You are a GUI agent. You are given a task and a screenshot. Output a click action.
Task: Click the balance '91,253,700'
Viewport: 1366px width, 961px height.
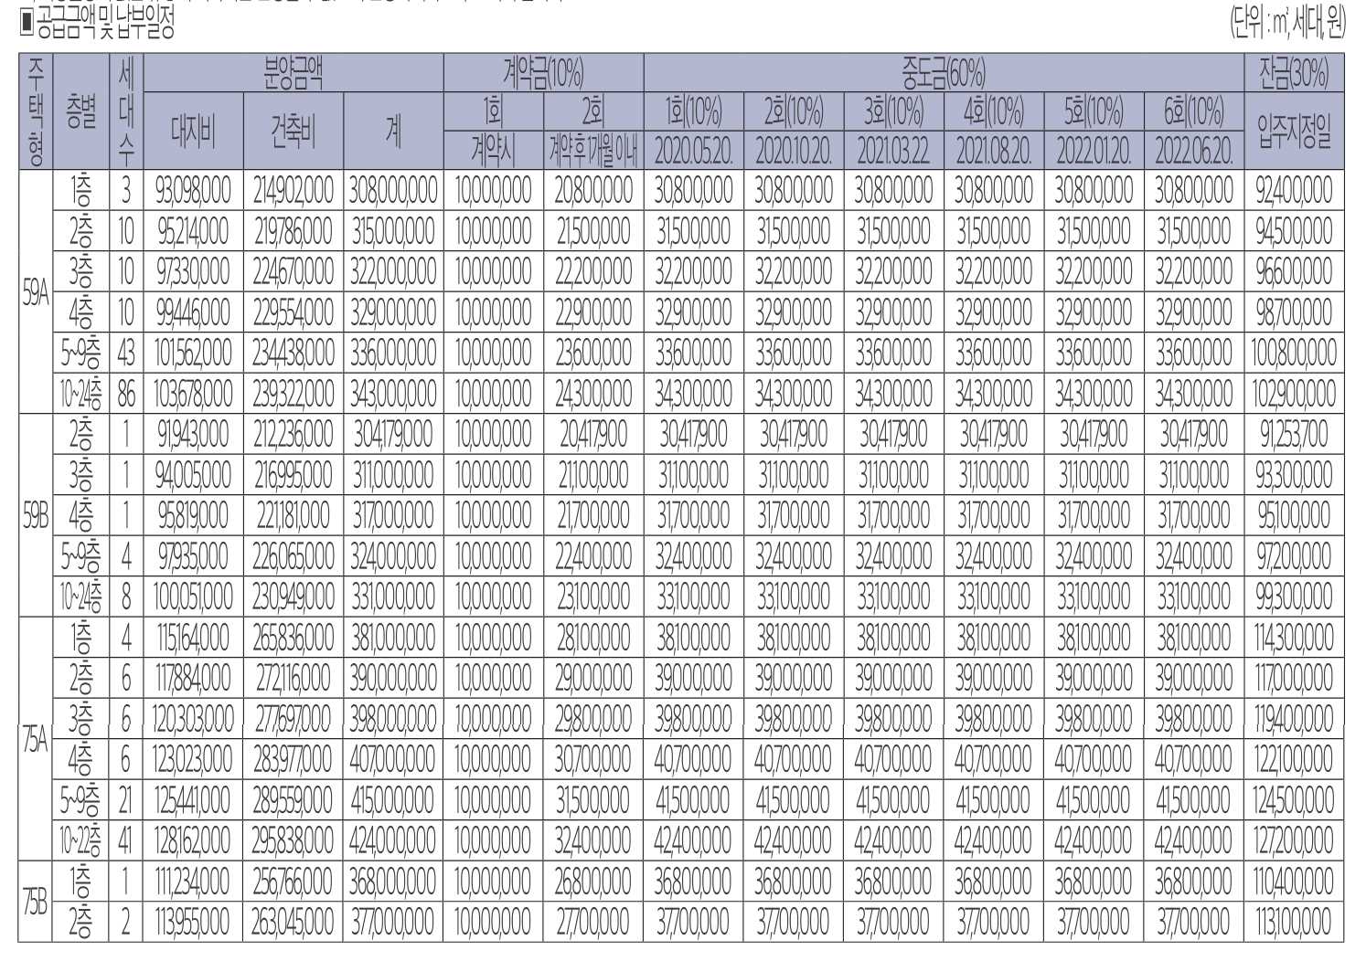click(x=1294, y=434)
